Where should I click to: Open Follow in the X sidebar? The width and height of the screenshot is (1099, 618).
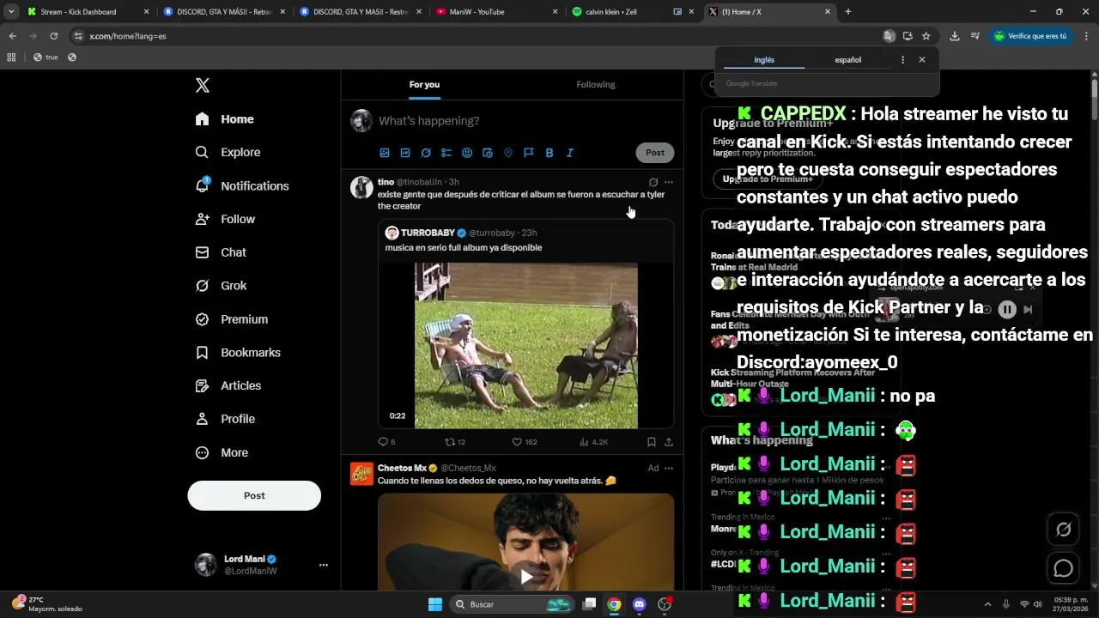226,219
